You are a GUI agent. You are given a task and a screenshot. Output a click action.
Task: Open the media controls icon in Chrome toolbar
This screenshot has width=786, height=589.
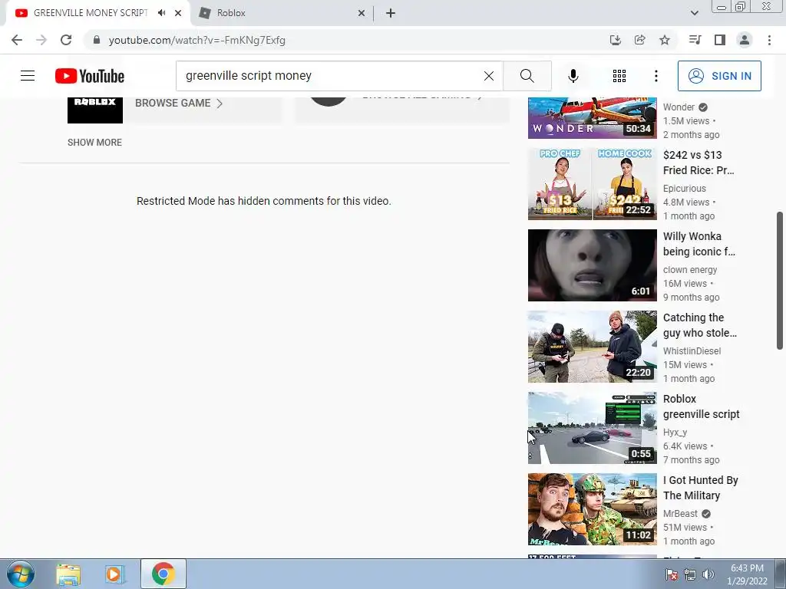click(x=695, y=40)
